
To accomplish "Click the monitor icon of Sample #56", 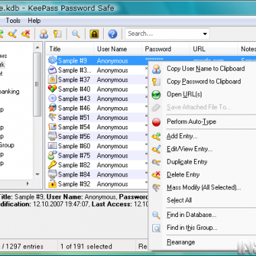I will [53, 136].
